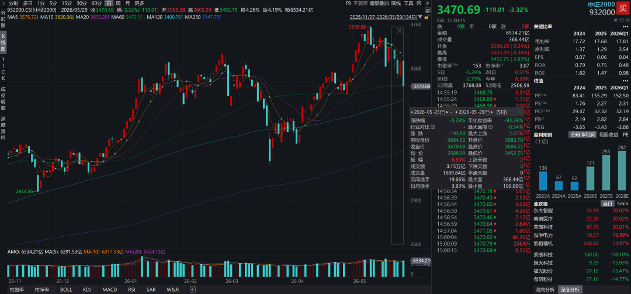
Task: Close the range selection box on chart
Action: point(399,30)
